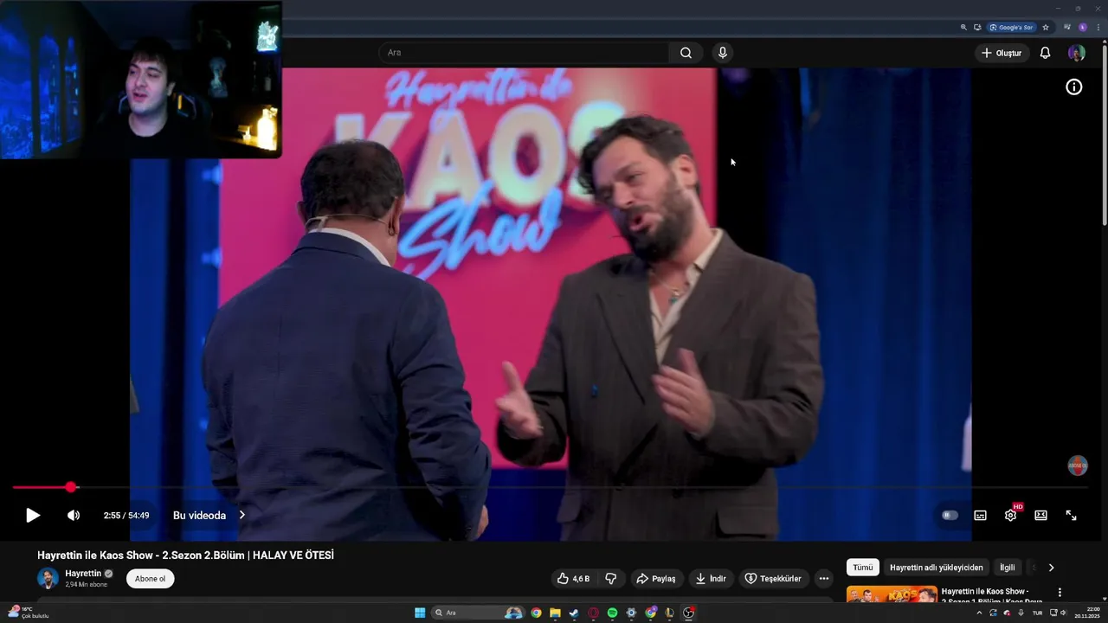Open Chrome zoom magnifier icon
This screenshot has width=1108, height=623.
pyautogui.click(x=963, y=28)
